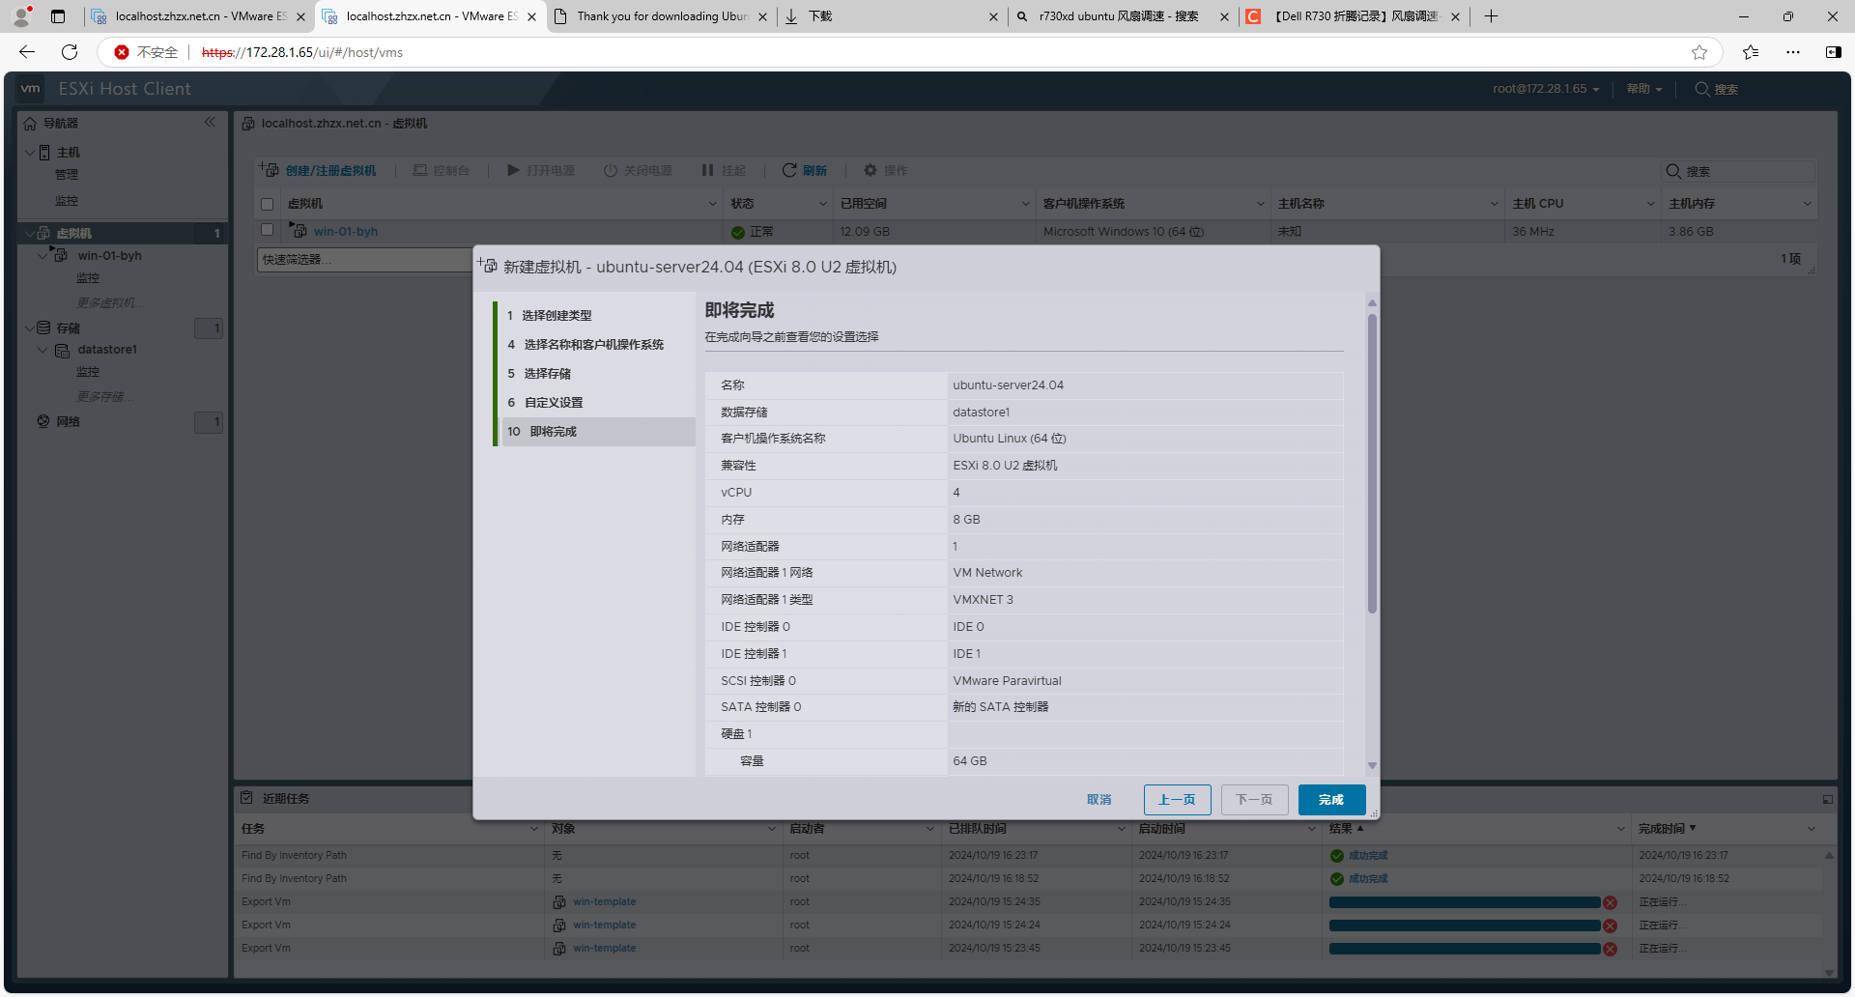Click the Create/Register VM plus icon
1855x997 pixels.
pos(268,170)
